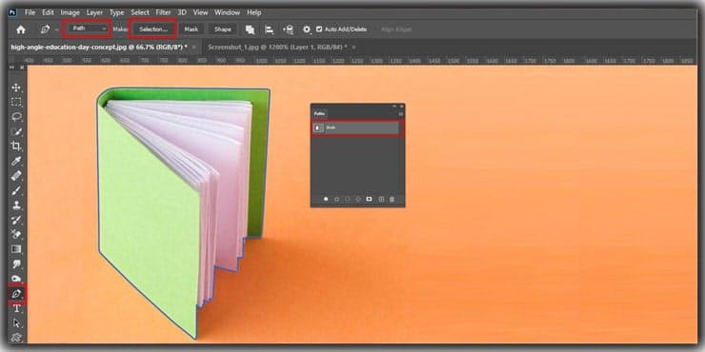This screenshot has height=352, width=705.
Task: Open the 3D menu
Action: 182,12
